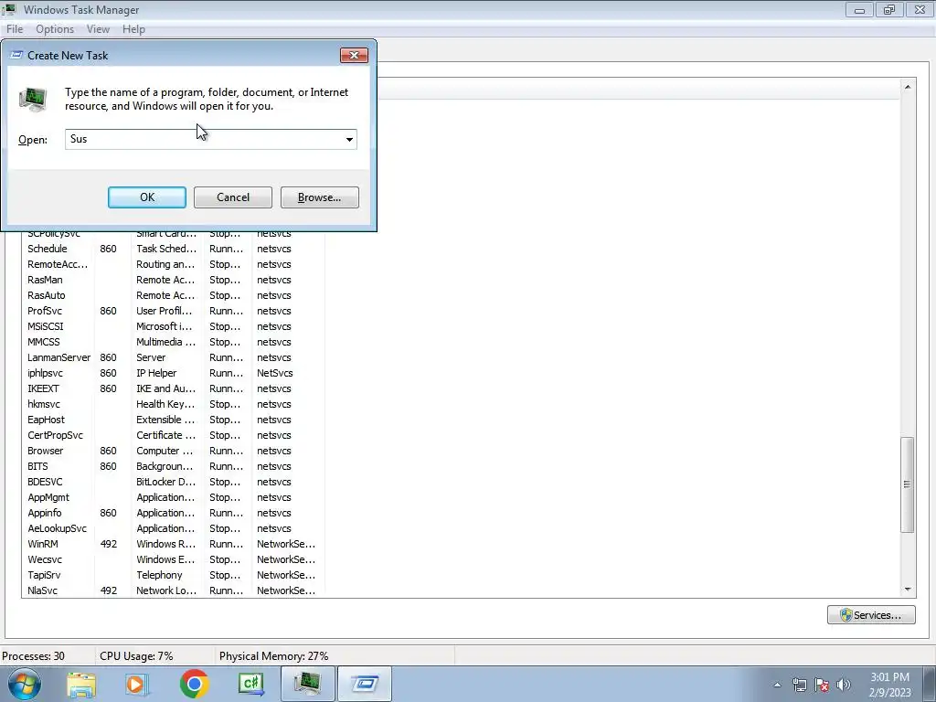Open the clock showing 3:01 PM
This screenshot has height=702, width=936.
point(889,685)
